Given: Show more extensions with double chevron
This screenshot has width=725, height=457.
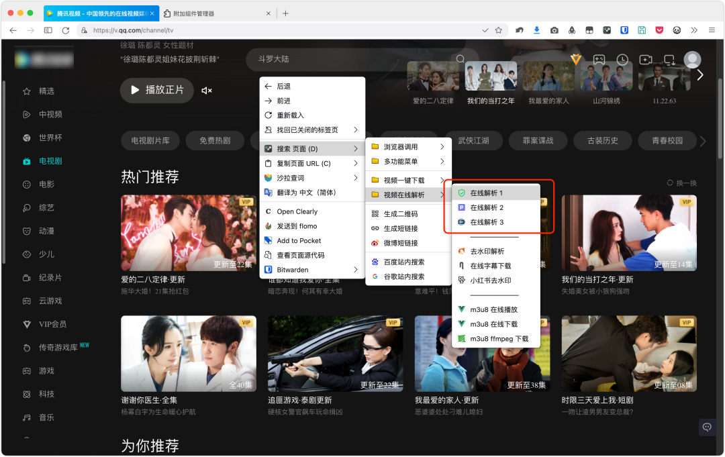Looking at the screenshot, I should tap(694, 30).
